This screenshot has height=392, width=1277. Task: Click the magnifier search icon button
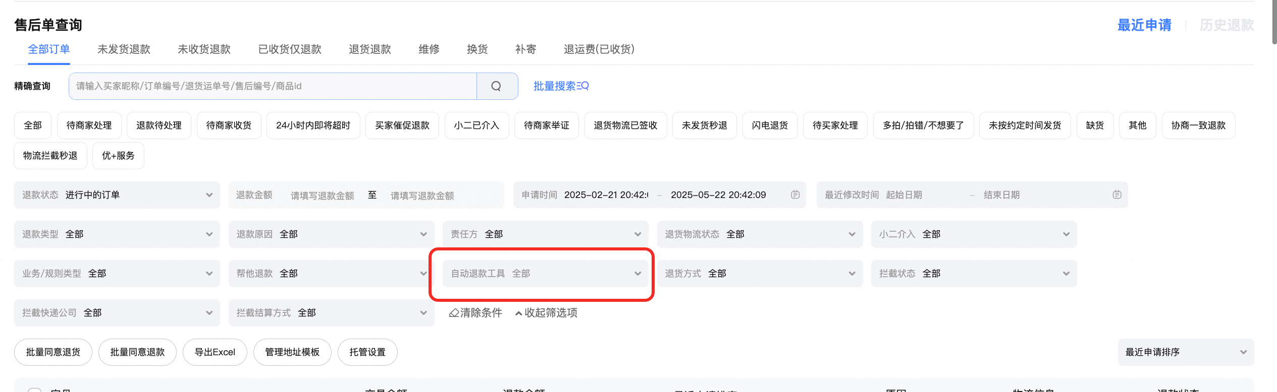(497, 86)
